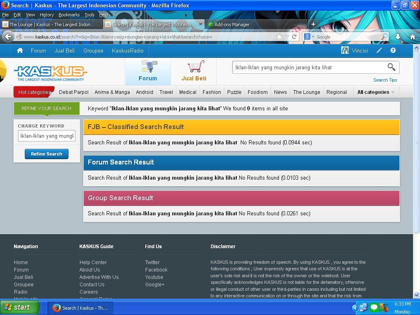Click the Kaskus logo
Image resolution: width=420 pixels, height=315 pixels.
click(50, 73)
